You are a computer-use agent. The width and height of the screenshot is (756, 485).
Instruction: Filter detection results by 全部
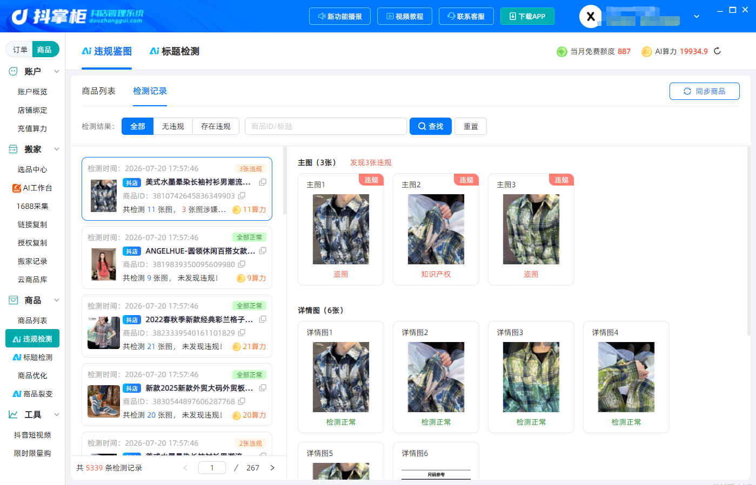pyautogui.click(x=138, y=126)
